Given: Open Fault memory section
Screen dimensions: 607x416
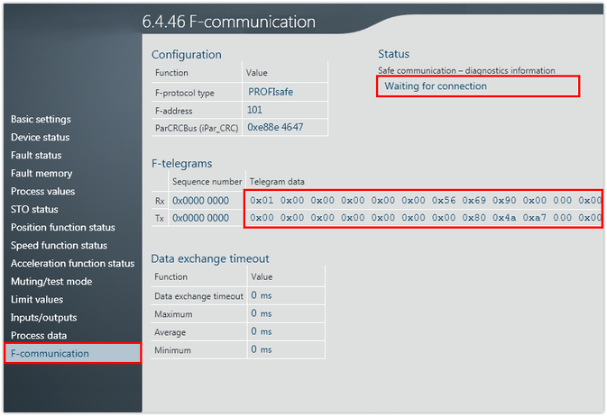Looking at the screenshot, I should 41,173.
